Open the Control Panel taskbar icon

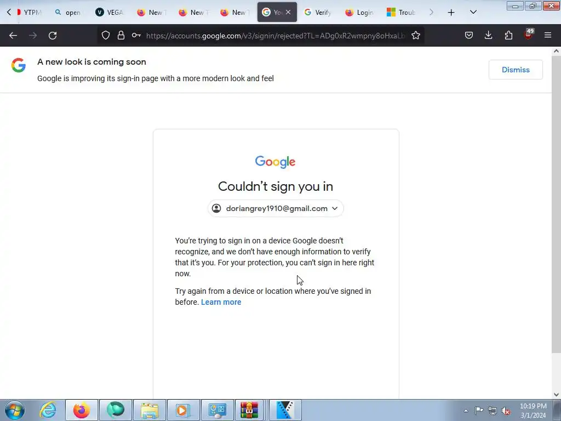pyautogui.click(x=217, y=410)
